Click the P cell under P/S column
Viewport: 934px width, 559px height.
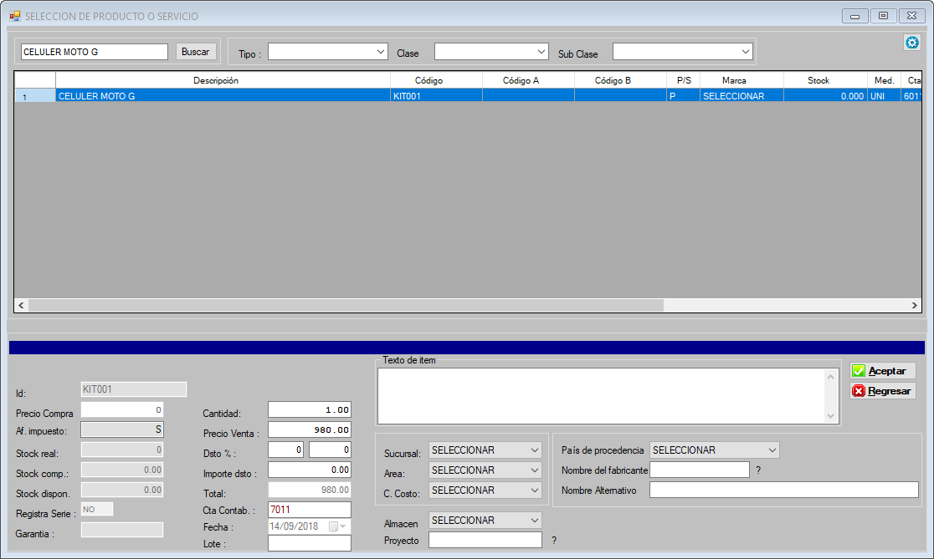(683, 96)
